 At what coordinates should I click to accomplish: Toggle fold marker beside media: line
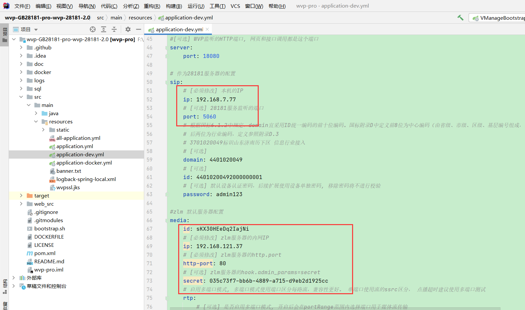pyautogui.click(x=167, y=220)
